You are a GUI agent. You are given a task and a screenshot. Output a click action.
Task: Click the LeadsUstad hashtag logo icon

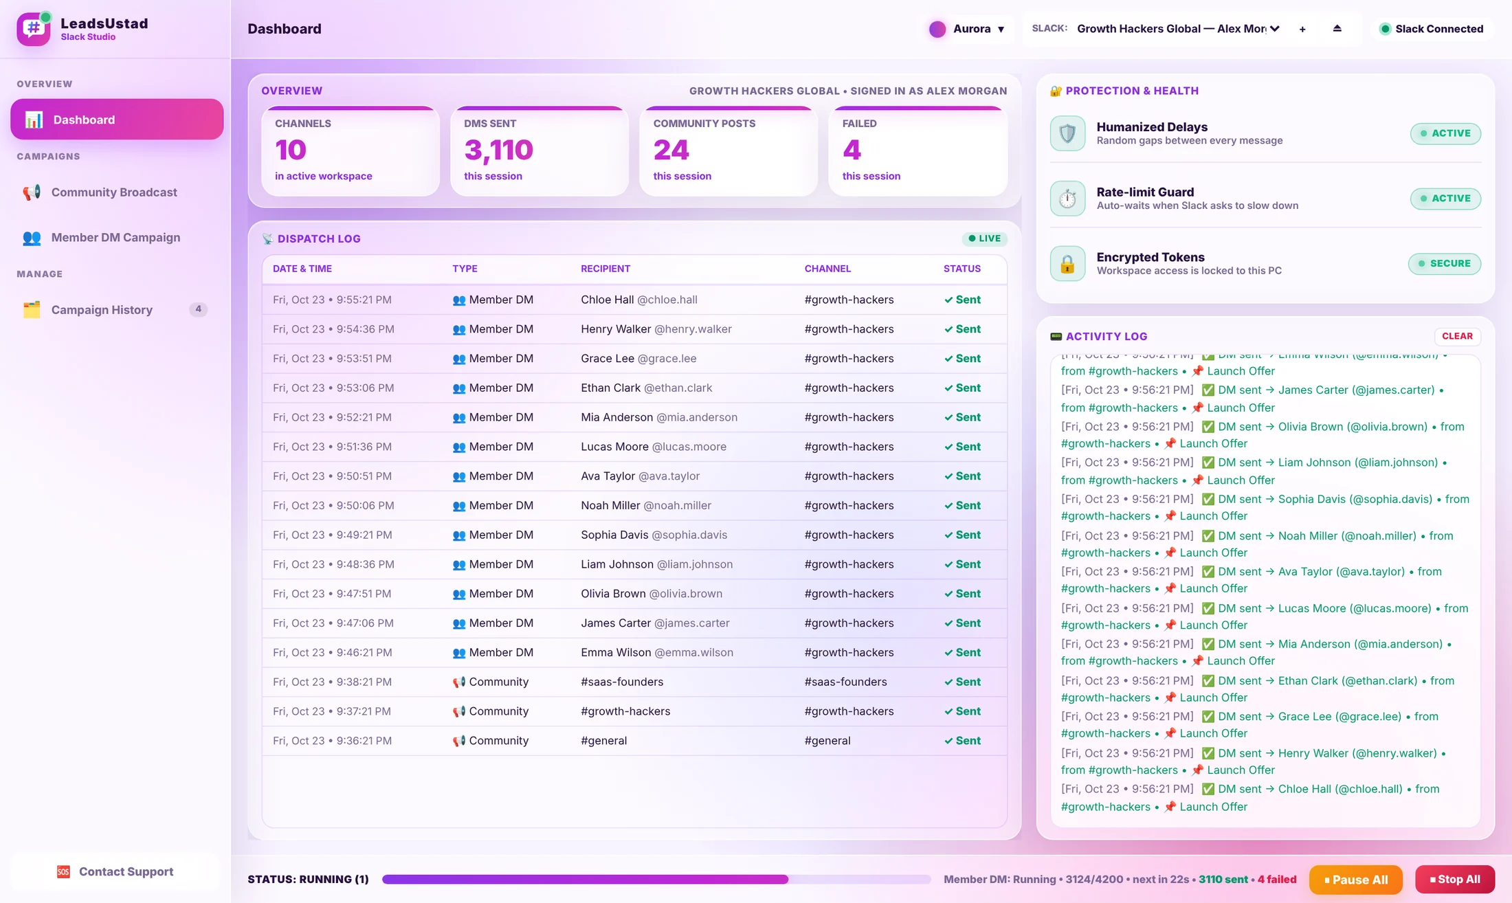[x=34, y=29]
